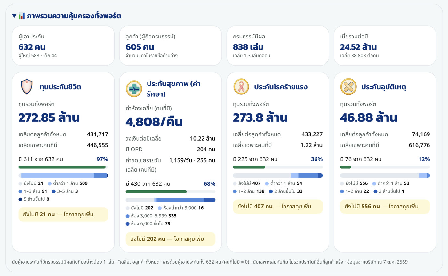Click the มี 225 จาก 632 คน text
Viewport: 448px width, 276px height.
(255, 159)
